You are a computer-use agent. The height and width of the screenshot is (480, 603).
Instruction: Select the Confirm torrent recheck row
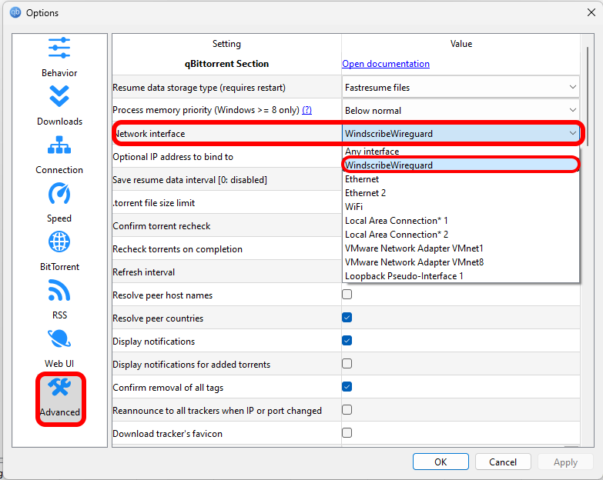pos(227,226)
